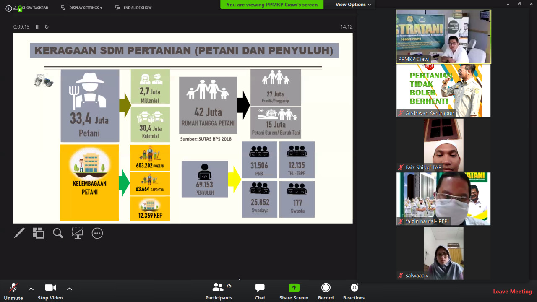The image size is (537, 302).
Task: Open the Chat panel
Action: click(x=260, y=291)
